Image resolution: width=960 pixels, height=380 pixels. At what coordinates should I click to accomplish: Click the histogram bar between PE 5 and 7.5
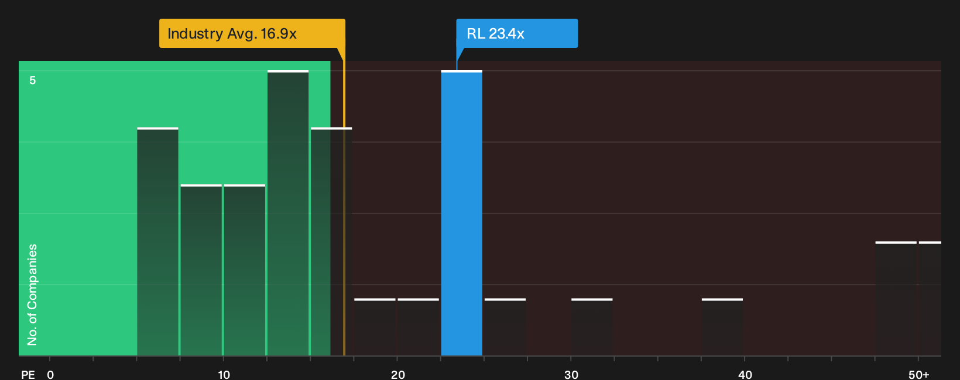[x=157, y=241]
